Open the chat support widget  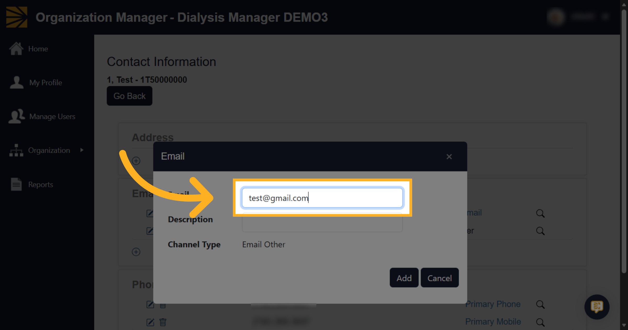coord(597,307)
